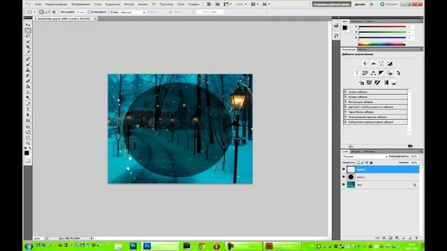Hide the Фон background layer
The height and width of the screenshot is (251, 447).
(344, 185)
